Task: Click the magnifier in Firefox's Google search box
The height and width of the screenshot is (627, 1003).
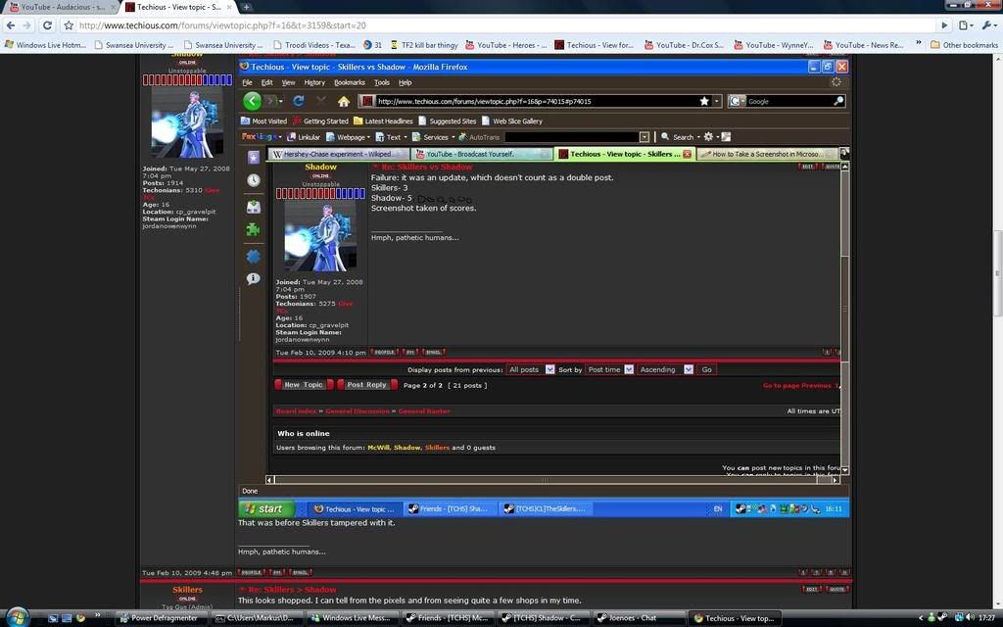Action: (x=838, y=101)
